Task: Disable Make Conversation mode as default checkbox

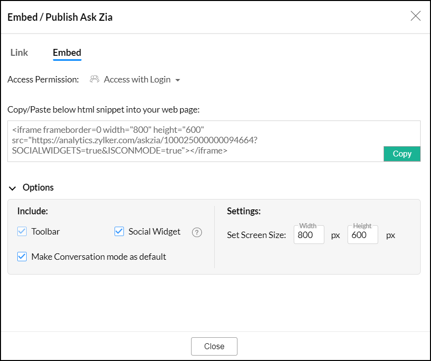Action: pyautogui.click(x=22, y=257)
